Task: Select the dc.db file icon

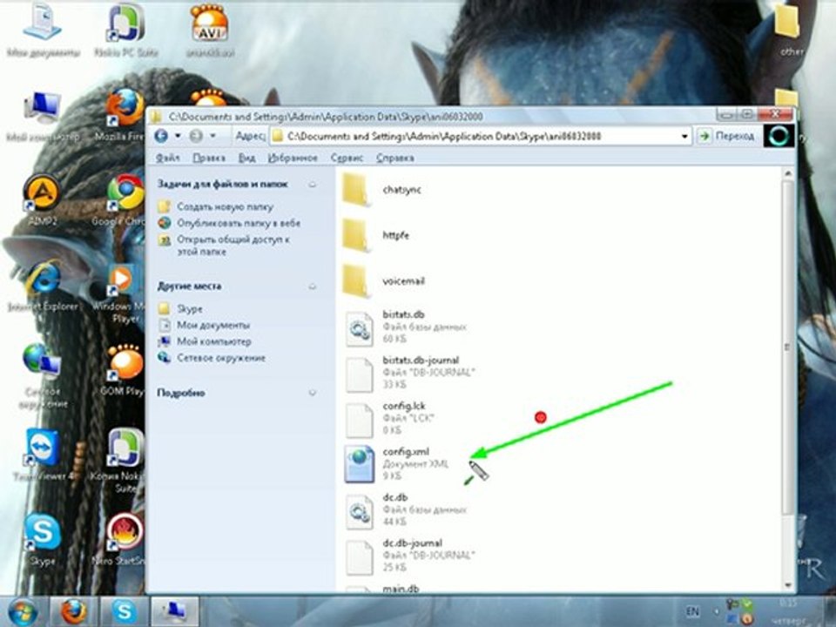Action: (360, 512)
